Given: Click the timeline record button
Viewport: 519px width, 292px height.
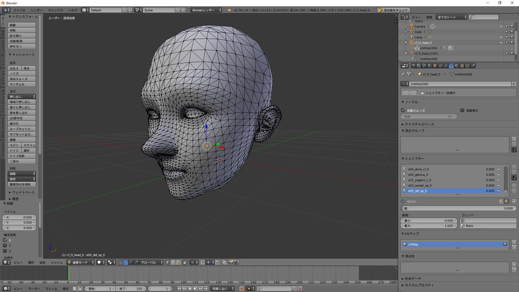Looking at the screenshot, I should [242, 288].
